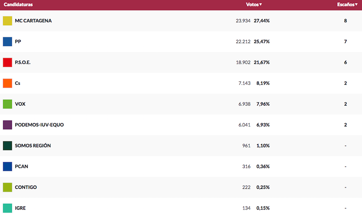Click the orange Cs party swatch
Screen dimensions: 362x215
(7, 83)
